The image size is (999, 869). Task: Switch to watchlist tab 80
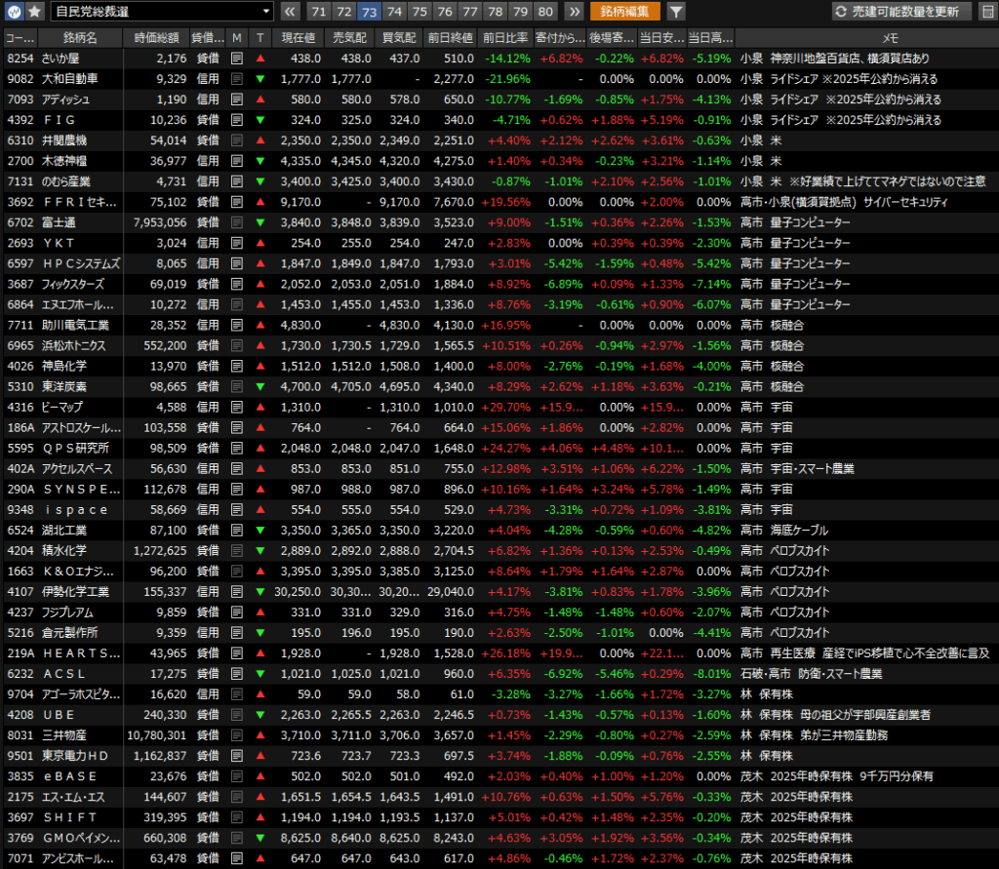[546, 12]
